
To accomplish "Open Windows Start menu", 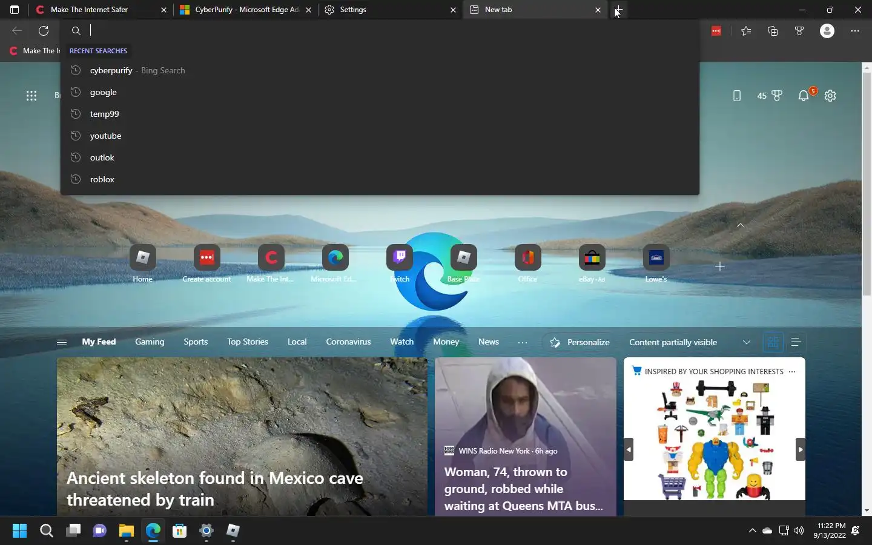I will (x=19, y=531).
